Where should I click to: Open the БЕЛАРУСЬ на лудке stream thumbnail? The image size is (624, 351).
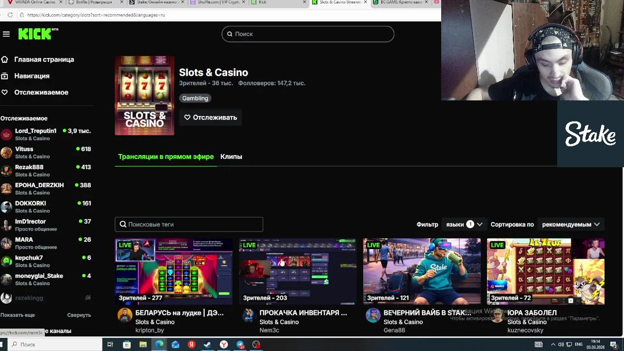coord(174,272)
